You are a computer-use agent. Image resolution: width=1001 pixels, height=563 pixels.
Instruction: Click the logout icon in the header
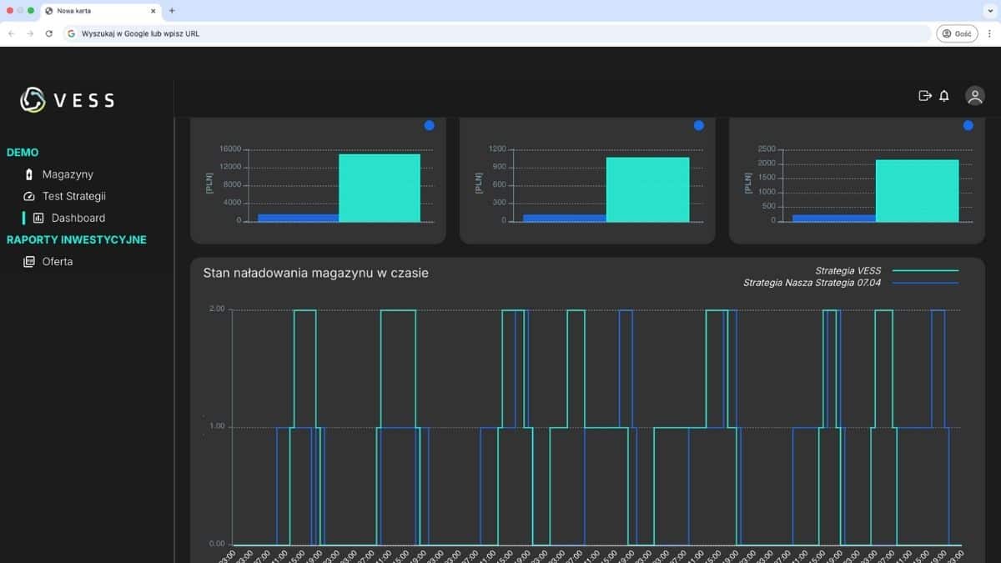tap(924, 96)
